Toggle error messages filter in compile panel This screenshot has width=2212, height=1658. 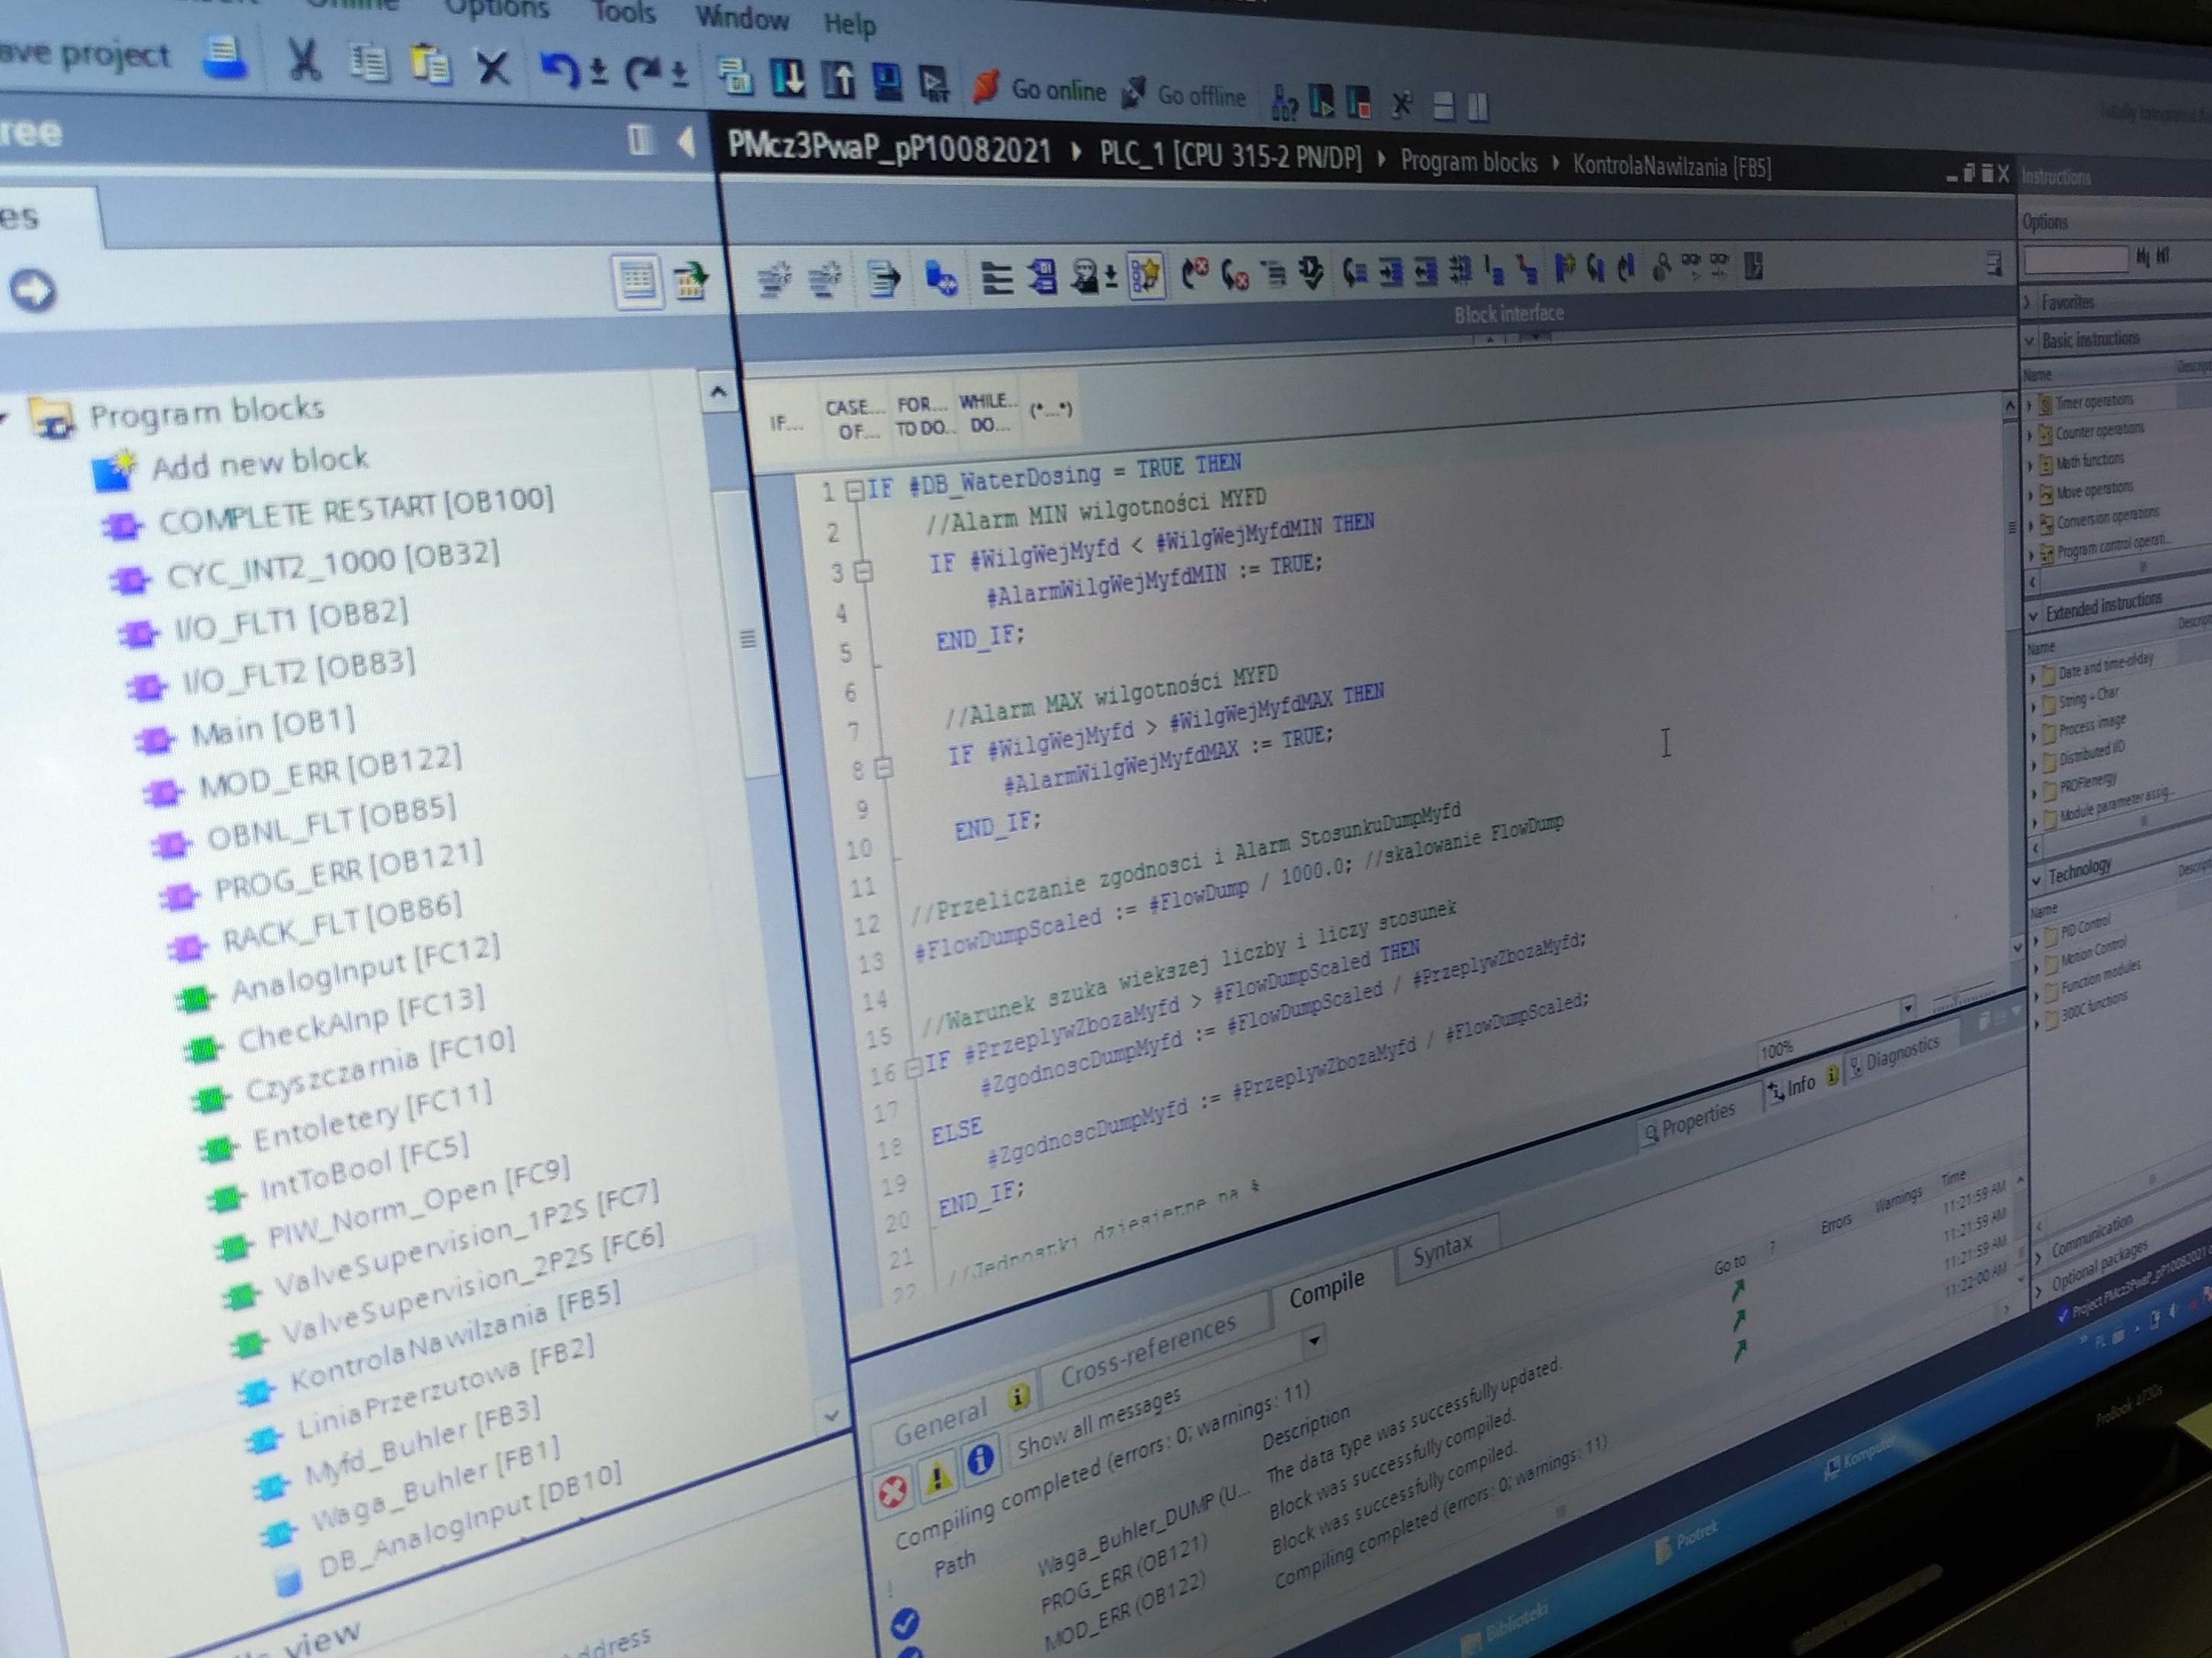pyautogui.click(x=892, y=1492)
